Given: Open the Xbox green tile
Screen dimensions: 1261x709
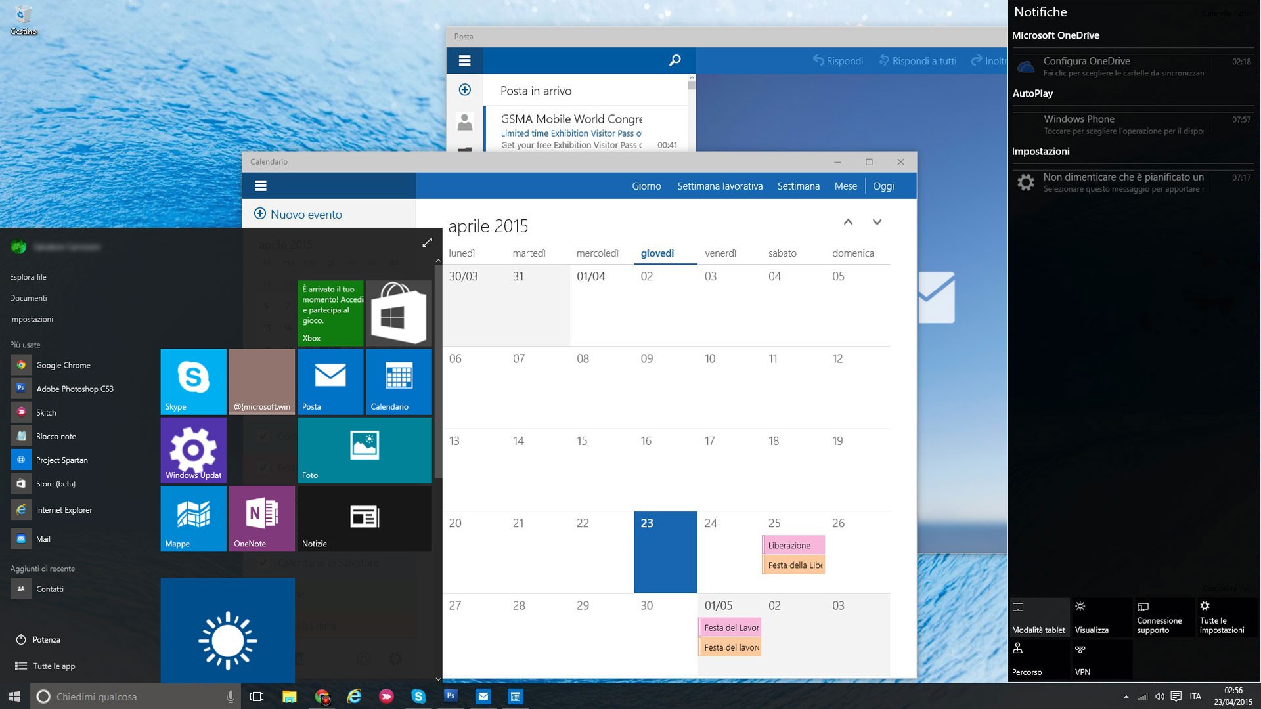Looking at the screenshot, I should (330, 313).
